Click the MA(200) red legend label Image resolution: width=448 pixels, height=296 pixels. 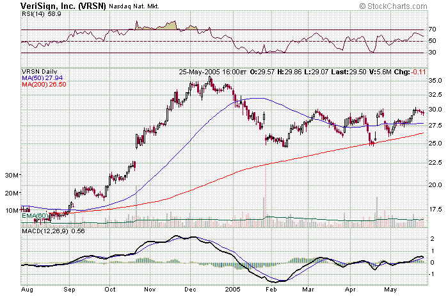(44, 83)
